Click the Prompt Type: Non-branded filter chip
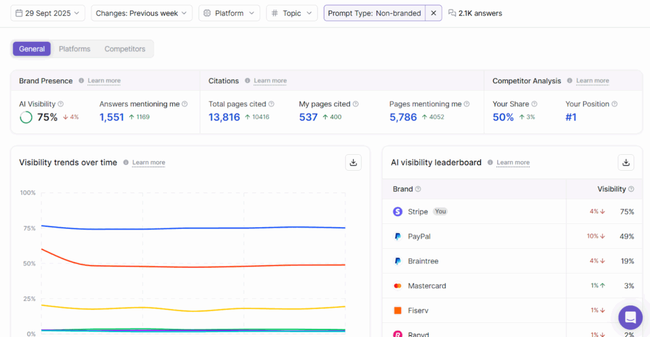This screenshot has width=650, height=337. coord(375,13)
